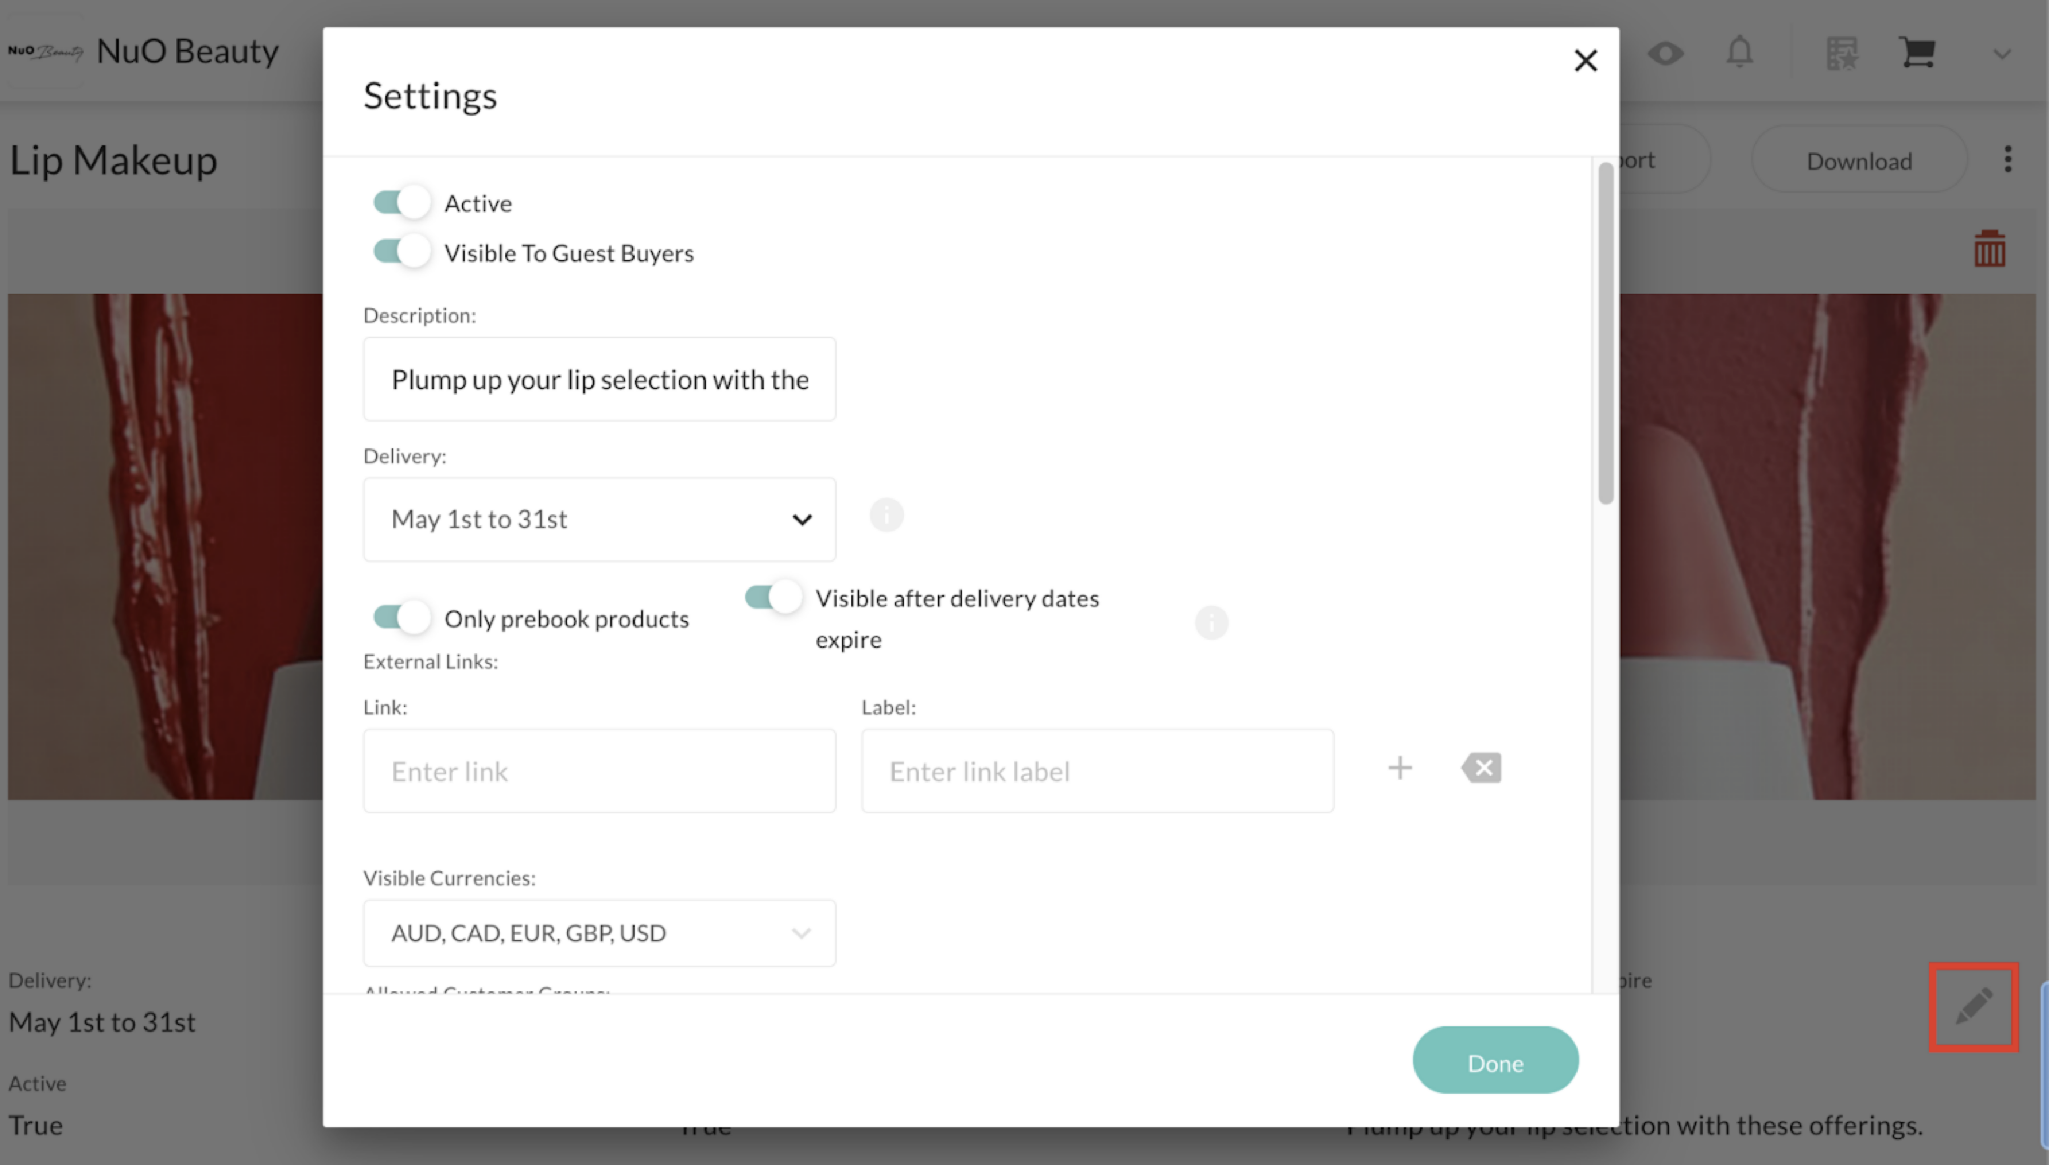2049x1165 pixels.
Task: Click the info icon beside Delivery dropdown
Action: coord(886,515)
